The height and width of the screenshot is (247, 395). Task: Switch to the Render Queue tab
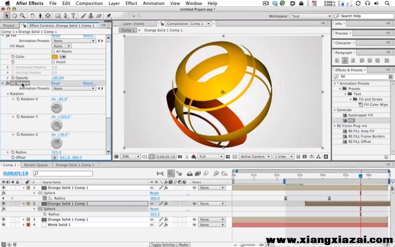[36, 165]
